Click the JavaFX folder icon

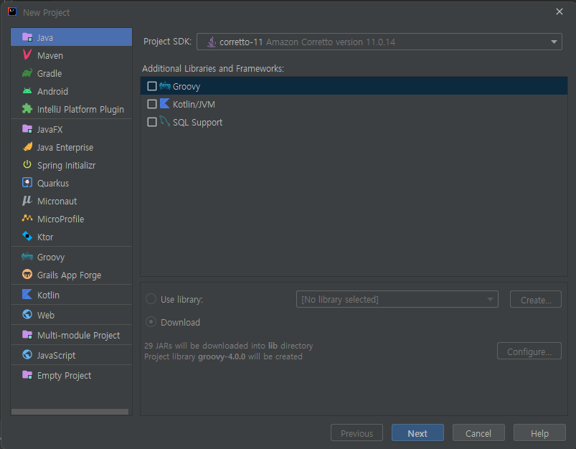tap(27, 129)
